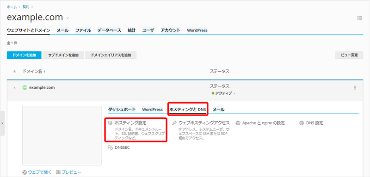Go to 契約 breadcrumb

point(26,7)
